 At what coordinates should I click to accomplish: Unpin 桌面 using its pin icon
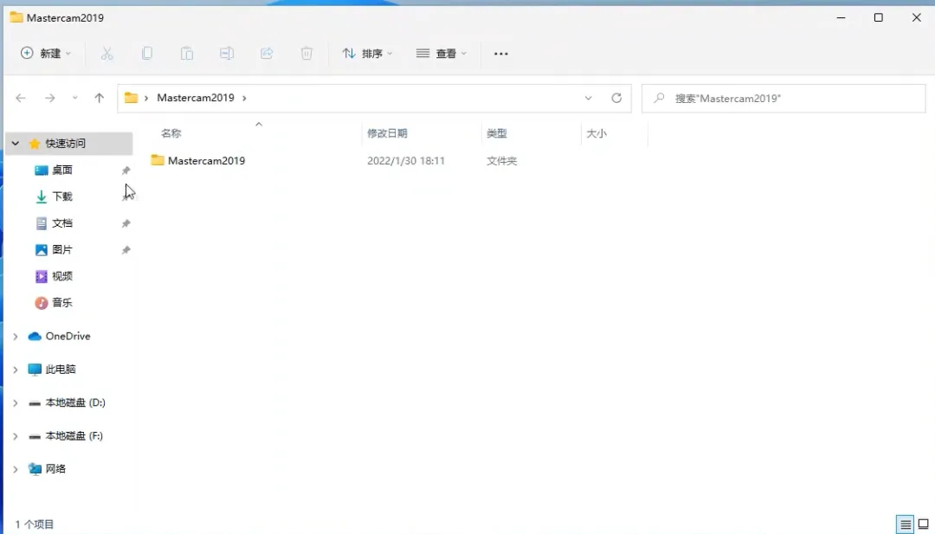click(126, 170)
